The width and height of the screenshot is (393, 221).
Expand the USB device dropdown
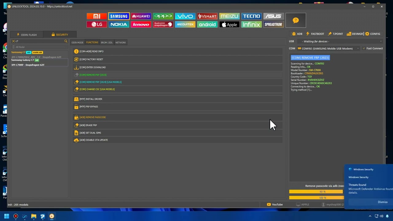tap(381, 41)
